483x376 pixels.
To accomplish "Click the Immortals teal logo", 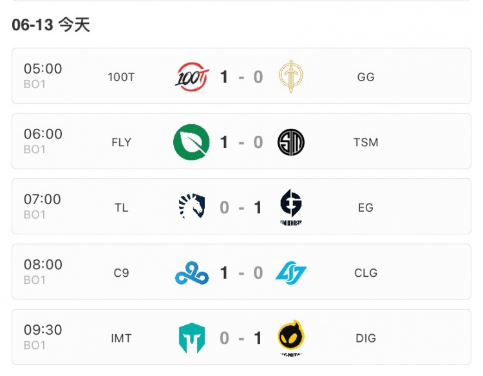I will click(191, 338).
